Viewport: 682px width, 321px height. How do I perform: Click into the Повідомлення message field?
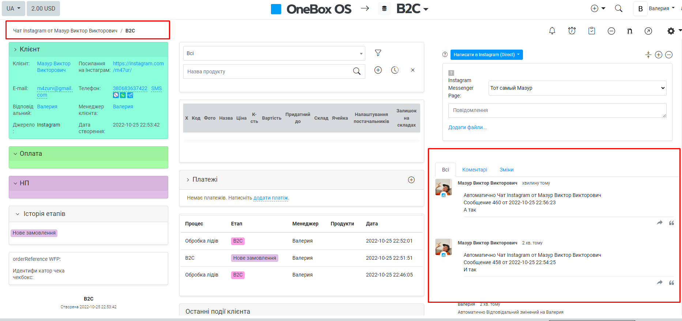point(557,110)
